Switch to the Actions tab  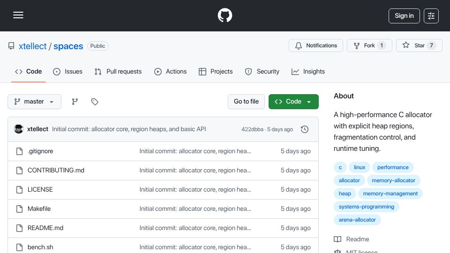tap(171, 71)
